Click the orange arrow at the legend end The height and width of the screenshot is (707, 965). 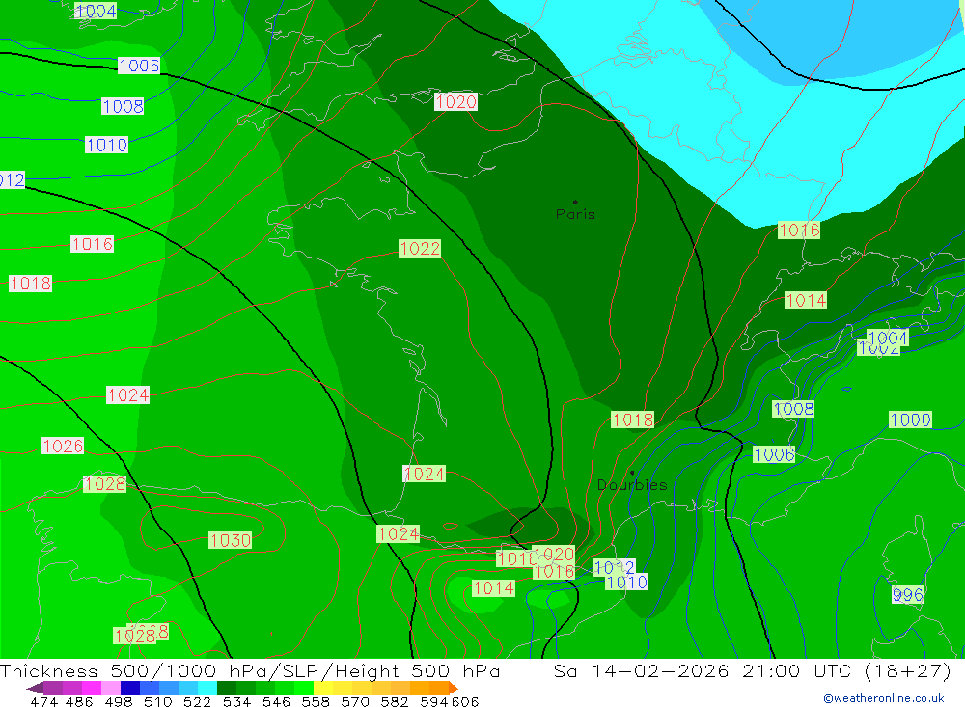[454, 688]
